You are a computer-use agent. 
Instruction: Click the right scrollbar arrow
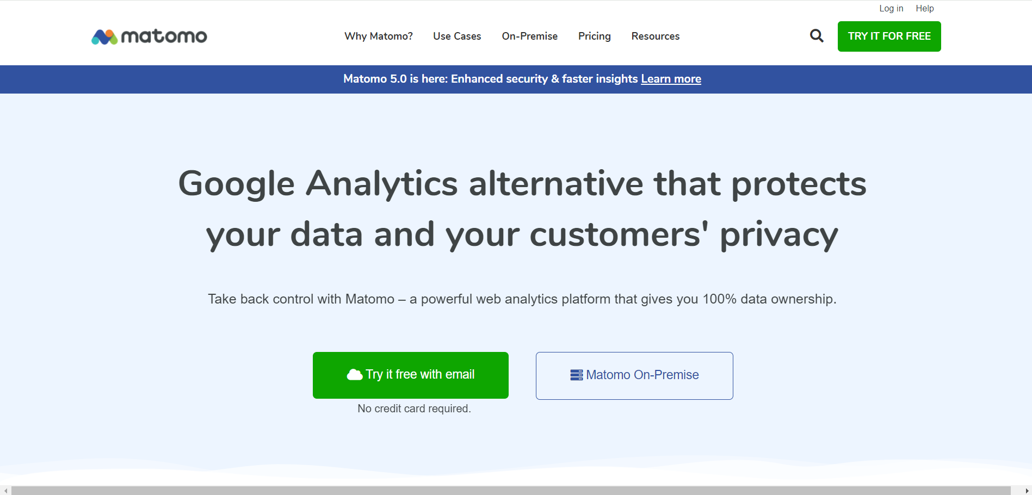point(1027,491)
